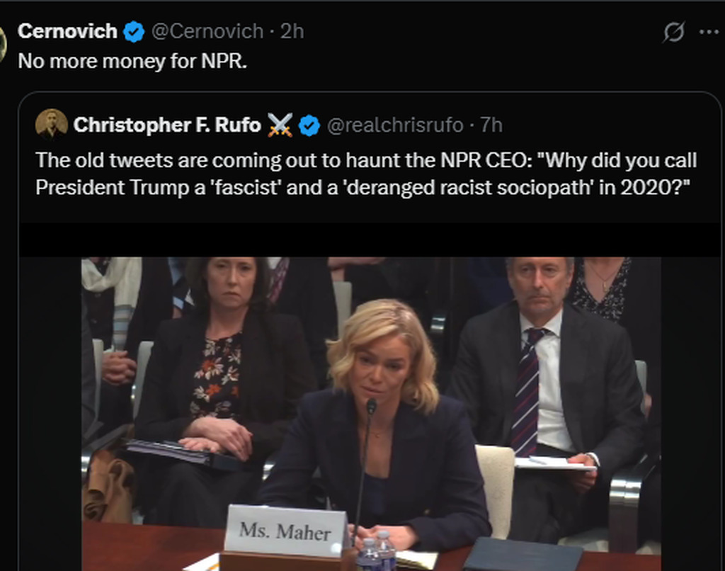This screenshot has width=725, height=571.
Task: Open Christopher F. Rufo's profile avatar
Action: coord(52,125)
